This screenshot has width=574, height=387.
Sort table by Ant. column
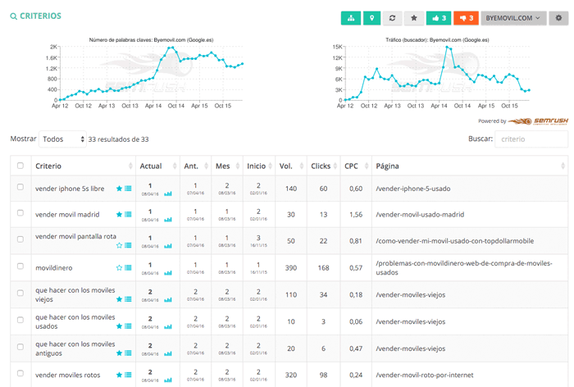[195, 166]
